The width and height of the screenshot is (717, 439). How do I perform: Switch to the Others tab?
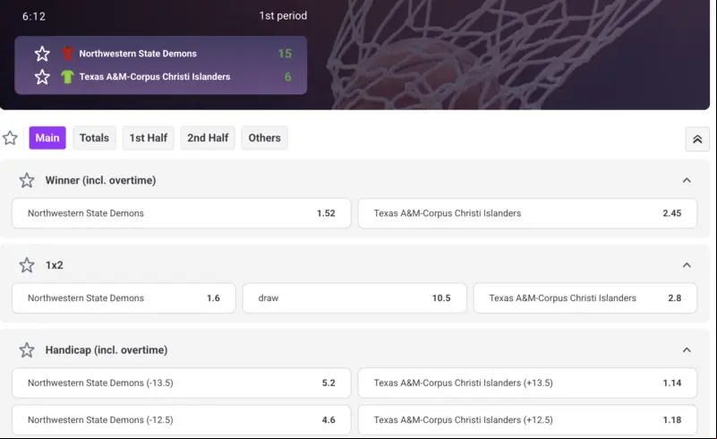[264, 138]
